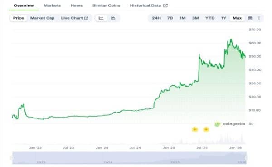272x167 pixels.
Task: Set the time range to YTD
Action: pos(210,18)
